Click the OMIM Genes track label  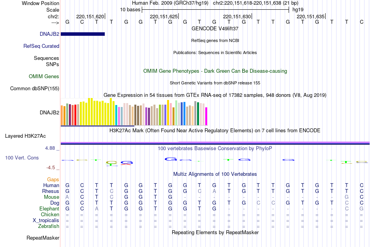(44, 77)
